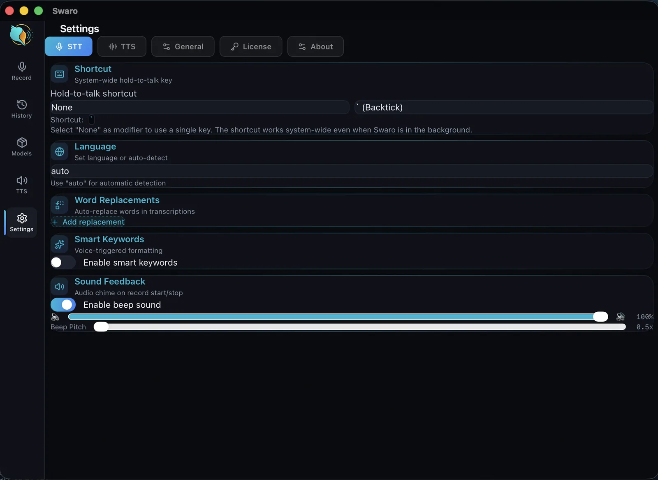Image resolution: width=658 pixels, height=480 pixels.
Task: Click the Settings page title
Action: tap(79, 29)
